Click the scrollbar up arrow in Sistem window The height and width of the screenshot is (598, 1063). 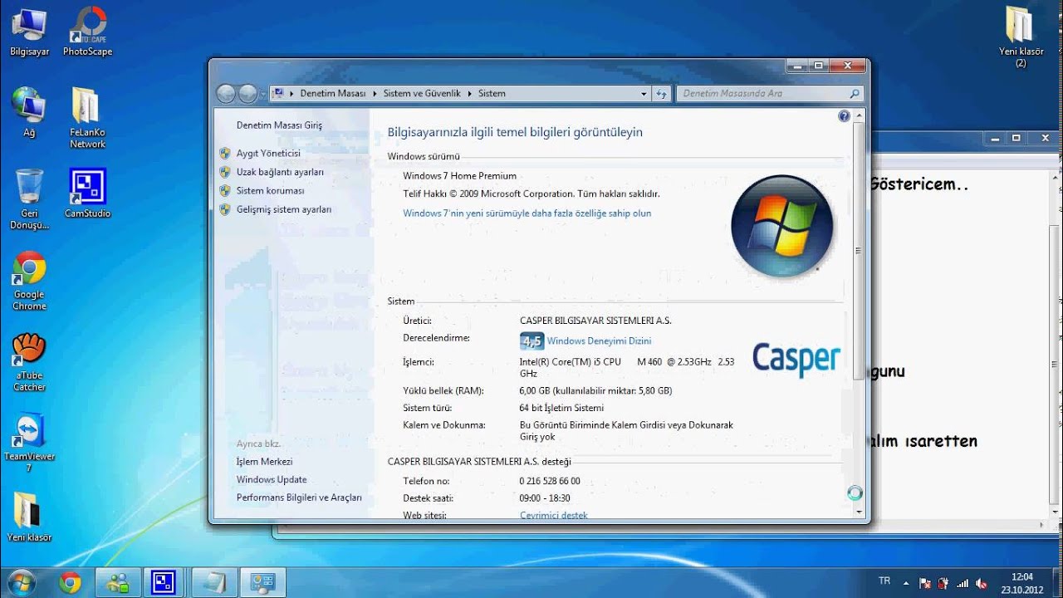pyautogui.click(x=859, y=115)
